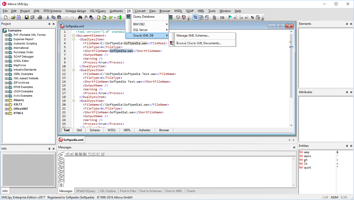Select Query Database from DB menu
The height and width of the screenshot is (200, 354).
click(x=147, y=17)
